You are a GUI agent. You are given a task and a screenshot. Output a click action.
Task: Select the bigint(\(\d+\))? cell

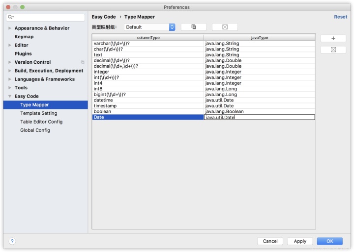point(148,95)
